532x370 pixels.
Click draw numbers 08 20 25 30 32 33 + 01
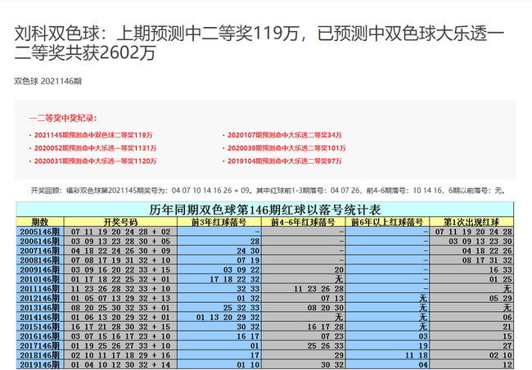(120, 308)
